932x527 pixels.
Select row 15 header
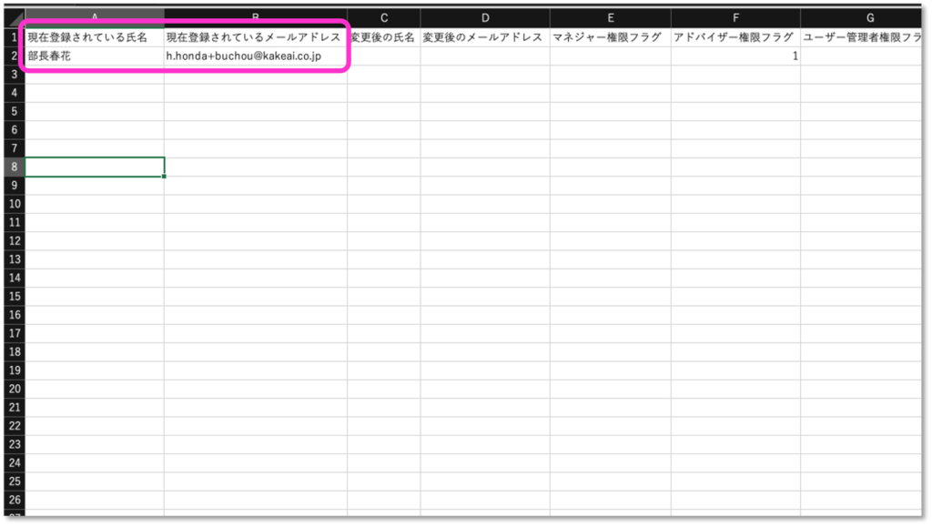15,296
